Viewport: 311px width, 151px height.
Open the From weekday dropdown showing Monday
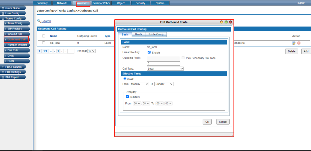pos(139,84)
